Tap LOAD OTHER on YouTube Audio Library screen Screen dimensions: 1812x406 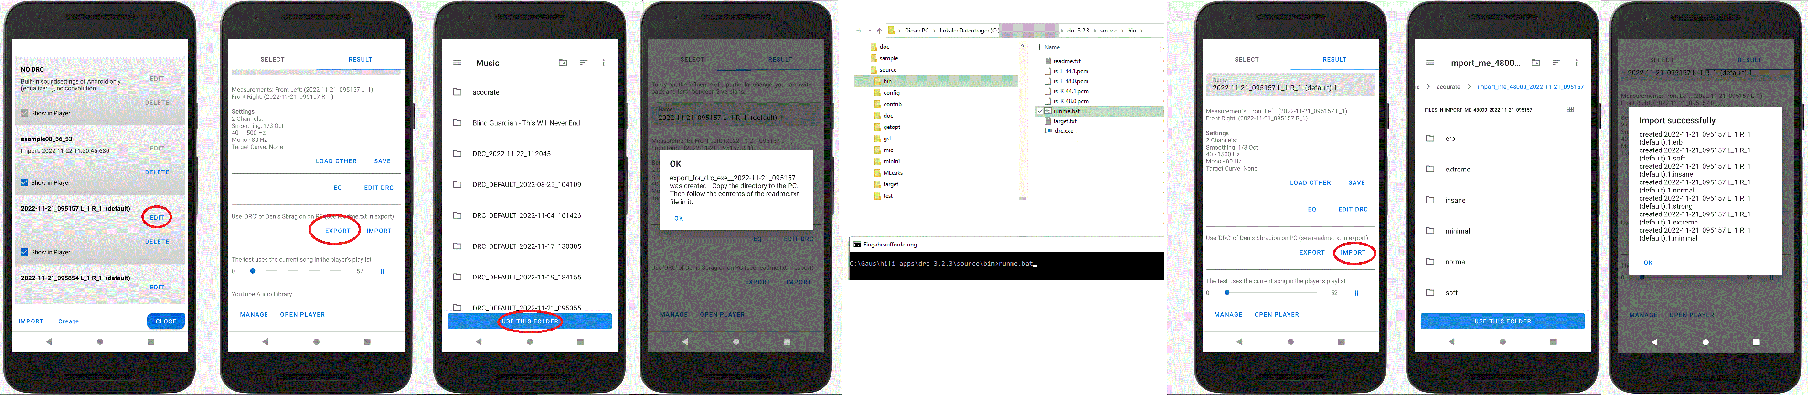coord(336,162)
